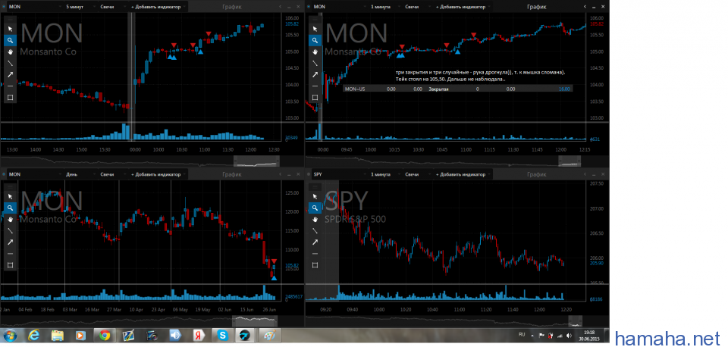This screenshot has height=347, width=728.
Task: Select the rectangle tool in MON 1-minute chart
Action: pos(315,98)
